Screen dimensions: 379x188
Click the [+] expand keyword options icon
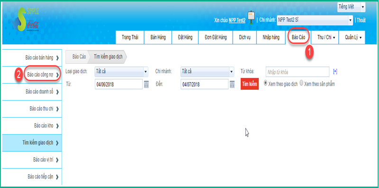tap(335, 71)
